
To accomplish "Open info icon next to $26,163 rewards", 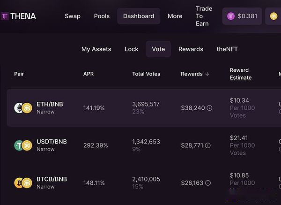I will (208, 183).
